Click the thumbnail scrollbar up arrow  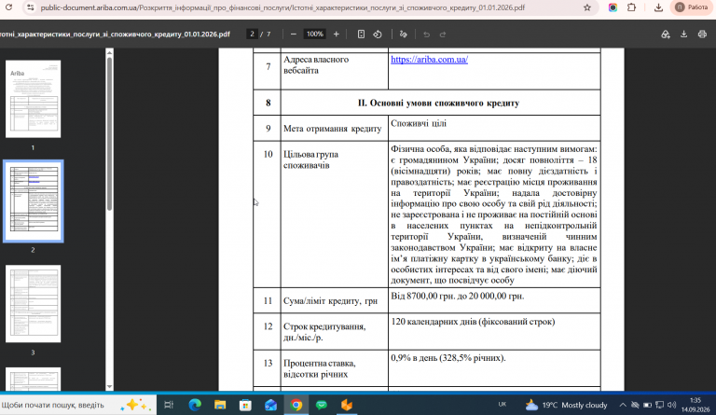pyautogui.click(x=109, y=53)
